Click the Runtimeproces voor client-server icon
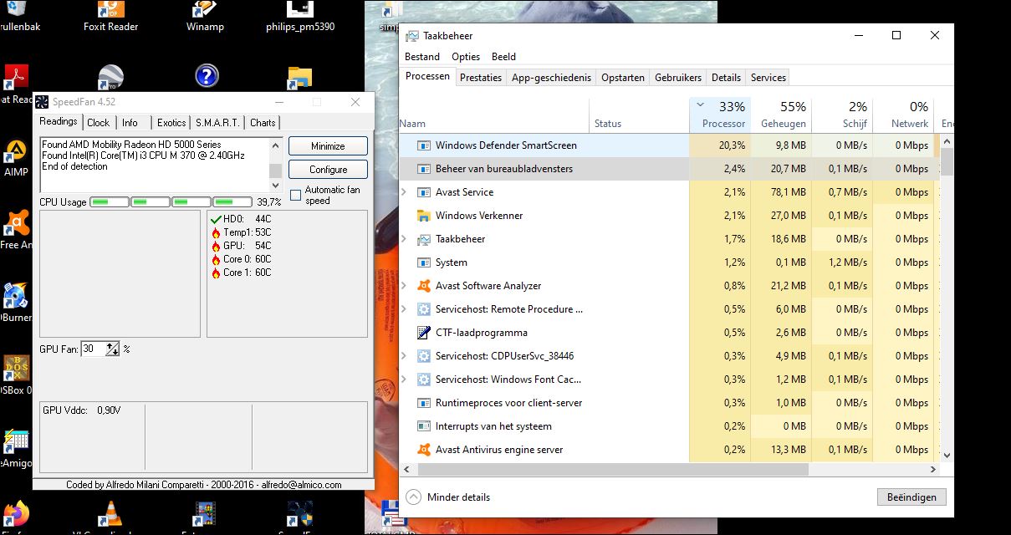This screenshot has height=535, width=1011. pyautogui.click(x=423, y=403)
